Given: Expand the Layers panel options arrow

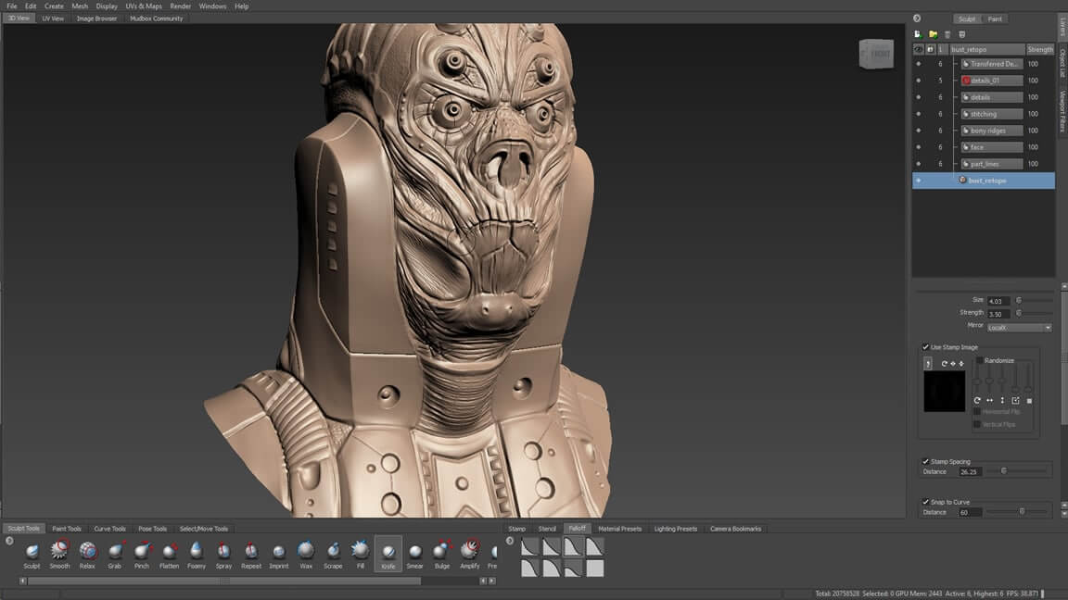Looking at the screenshot, I should (x=916, y=18).
